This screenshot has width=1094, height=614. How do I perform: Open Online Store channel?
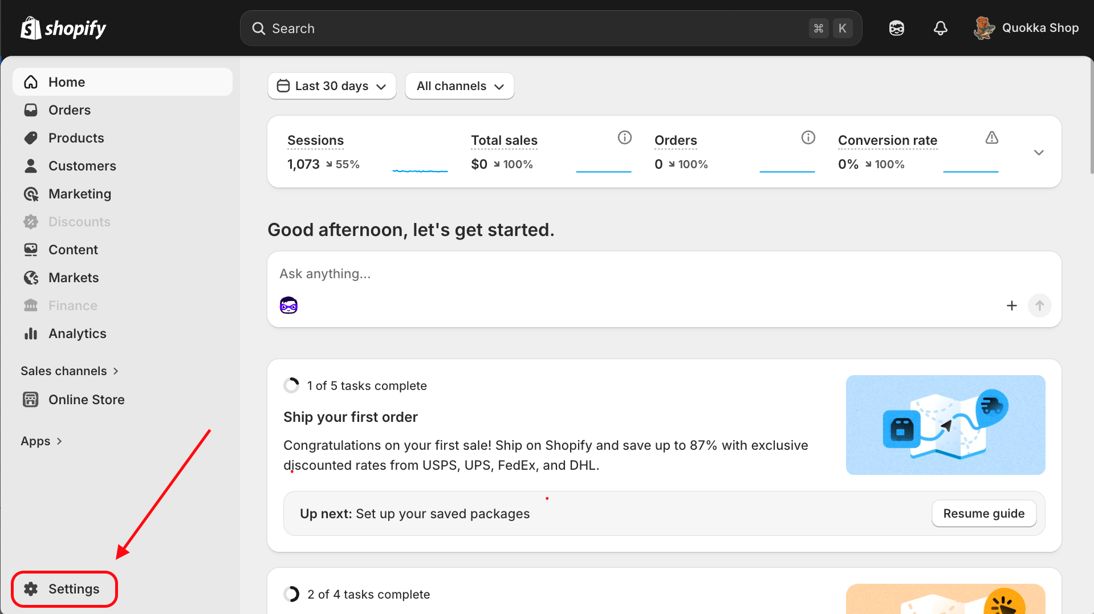(x=122, y=400)
